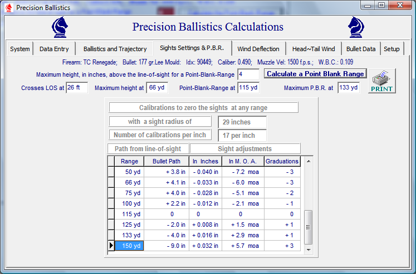Screen dimensions: 416x274
Task: Switch to the Wind Deflection tab
Action: pyautogui.click(x=258, y=49)
